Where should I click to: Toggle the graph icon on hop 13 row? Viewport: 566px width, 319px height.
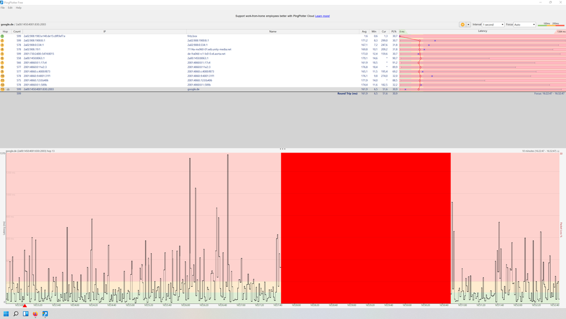point(8,89)
